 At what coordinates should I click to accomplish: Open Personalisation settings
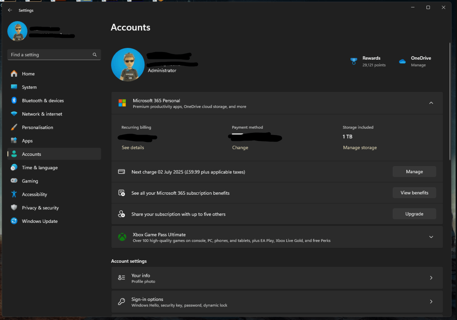[x=54, y=127]
